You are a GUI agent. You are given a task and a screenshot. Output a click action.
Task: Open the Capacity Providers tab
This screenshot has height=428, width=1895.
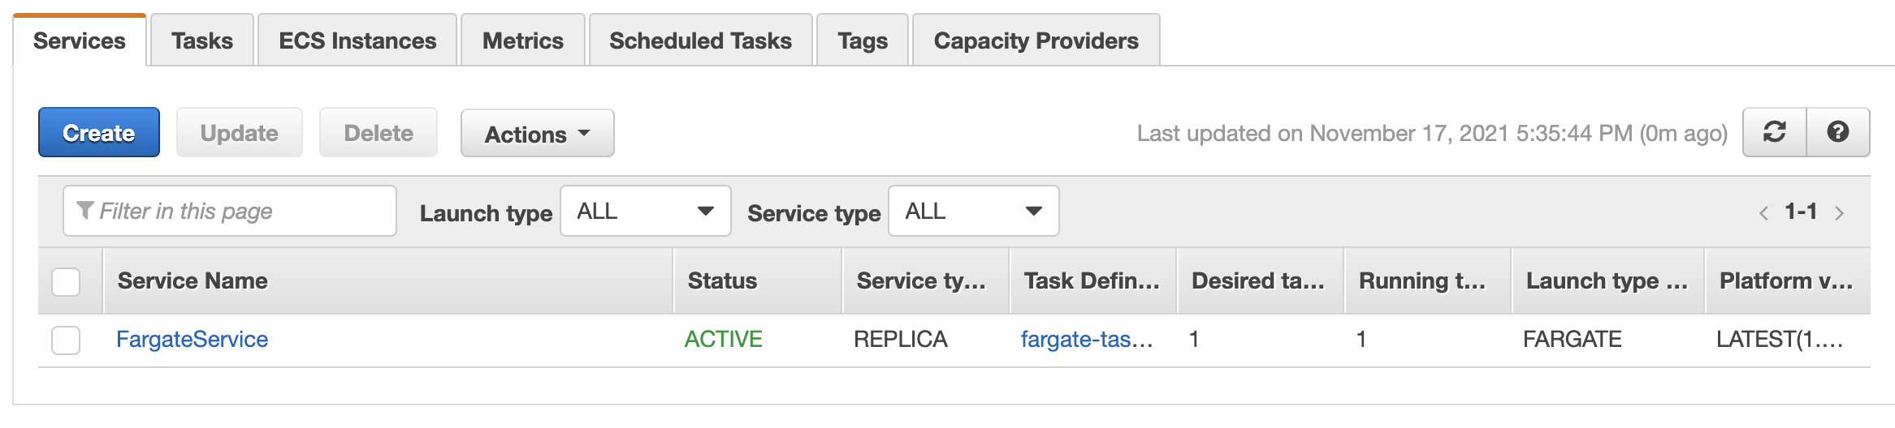1036,41
